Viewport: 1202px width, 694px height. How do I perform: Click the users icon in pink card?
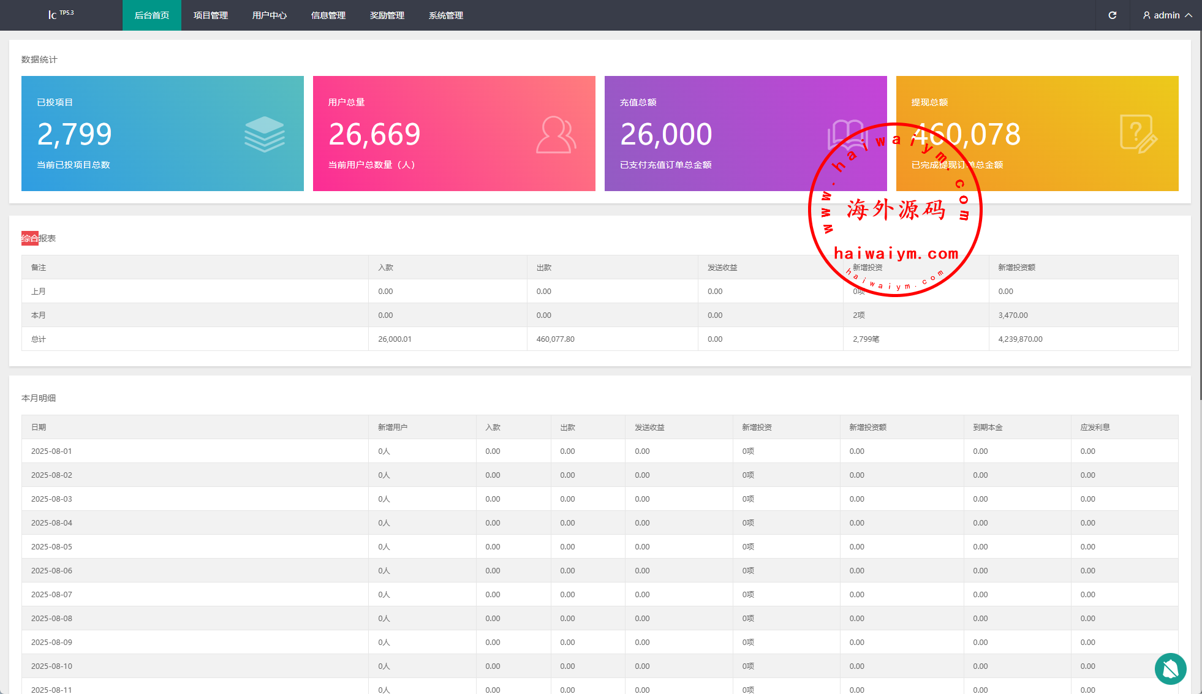click(556, 135)
